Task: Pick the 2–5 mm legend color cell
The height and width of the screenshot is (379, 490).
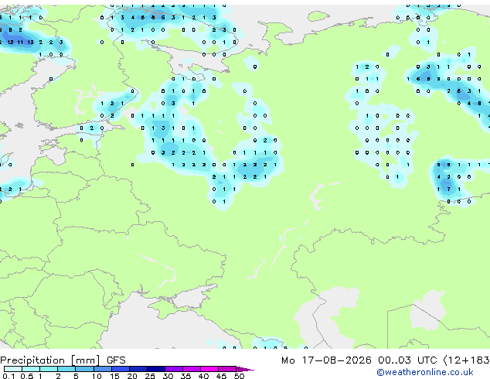Action: [x=66, y=369]
